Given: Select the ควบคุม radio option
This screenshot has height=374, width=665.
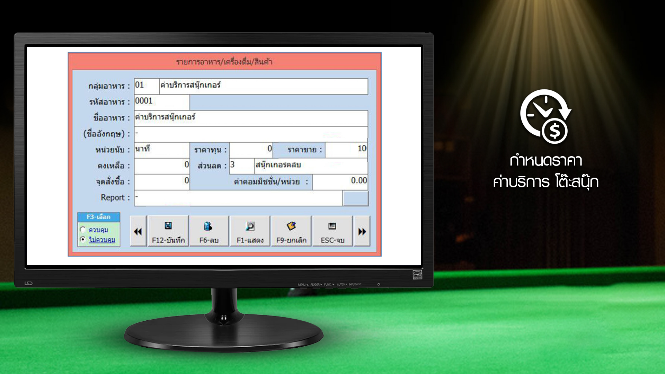Looking at the screenshot, I should (83, 230).
